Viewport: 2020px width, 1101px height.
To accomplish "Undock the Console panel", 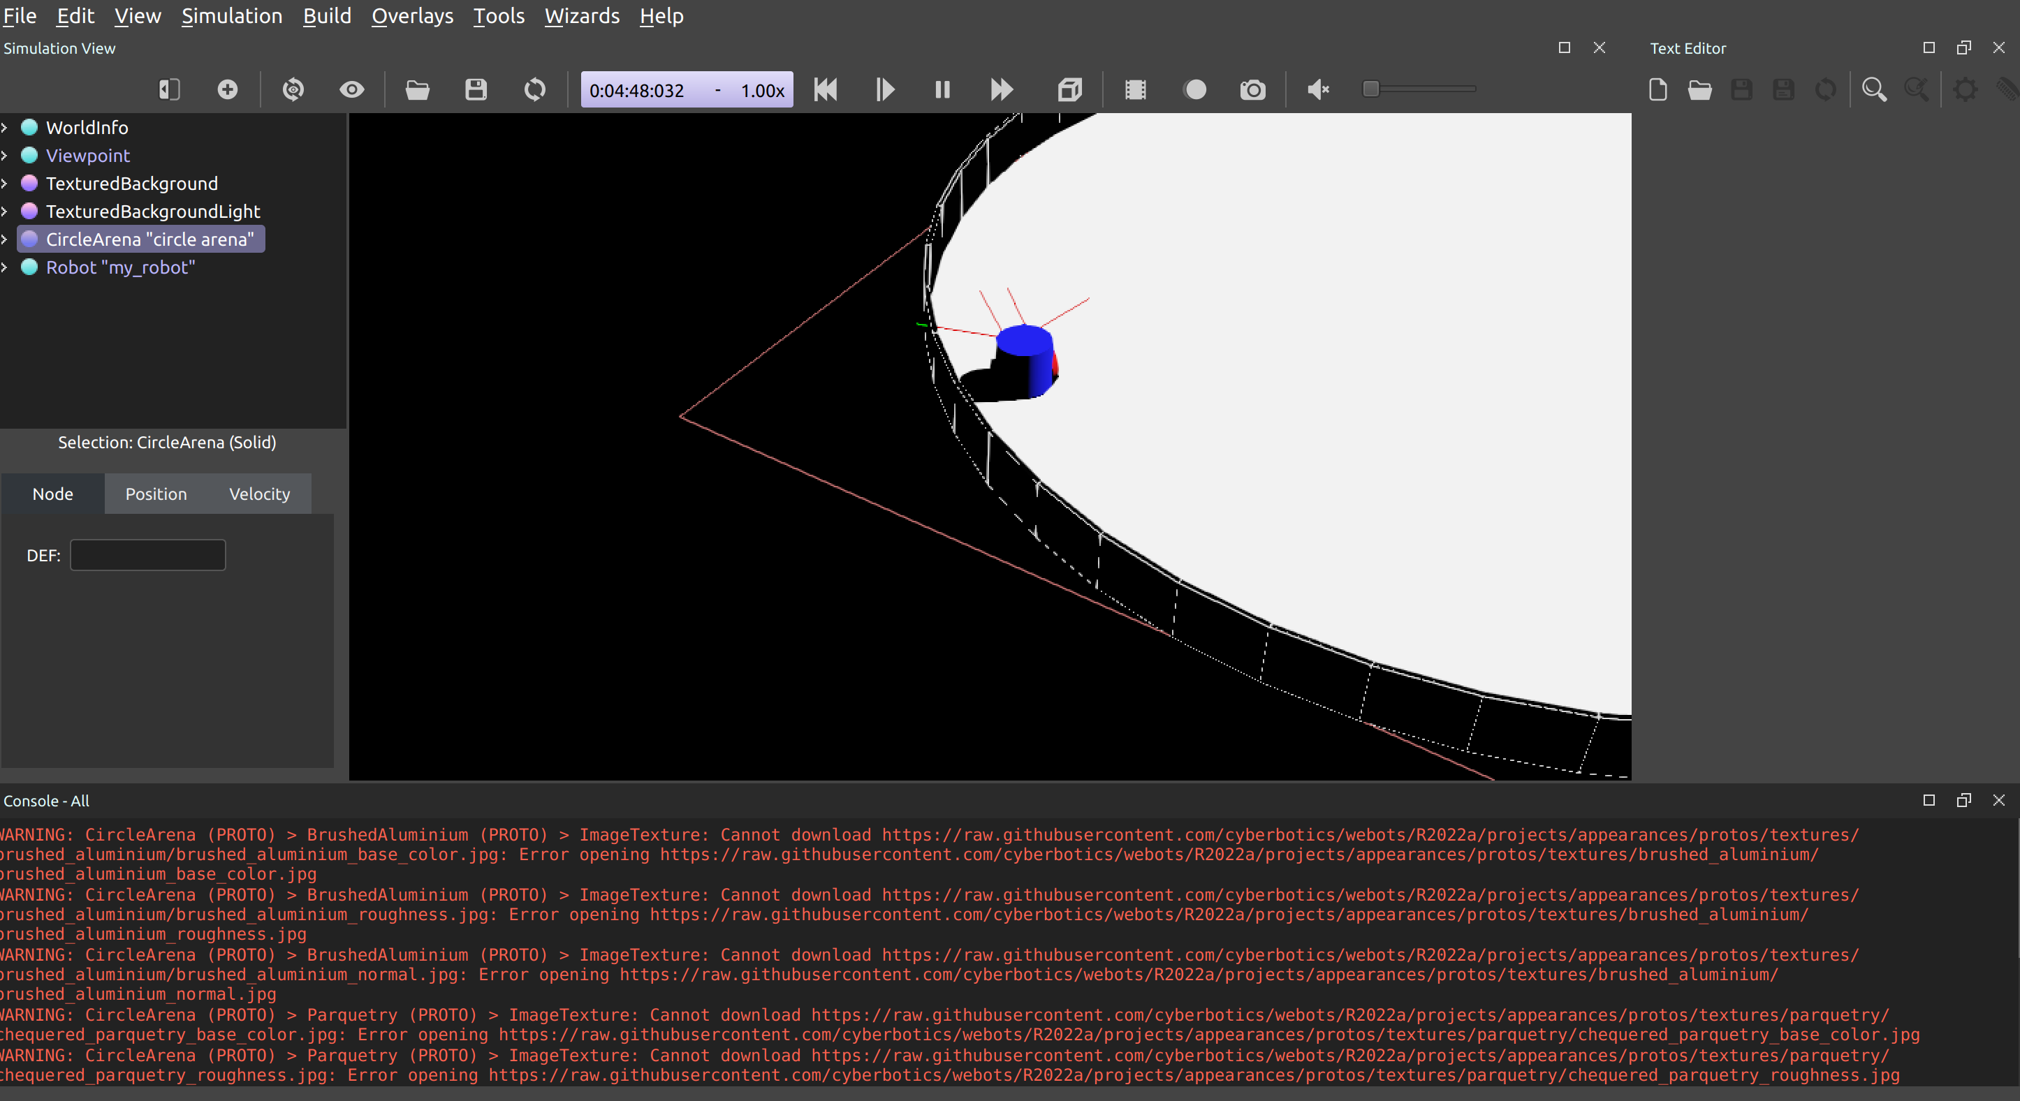I will [1964, 800].
